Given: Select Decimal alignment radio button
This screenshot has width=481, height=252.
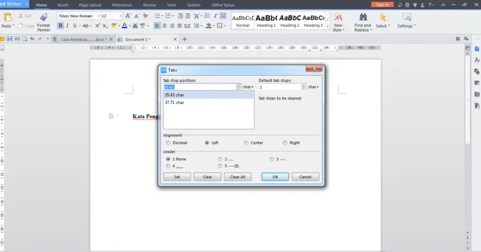Looking at the screenshot, I should [x=168, y=143].
